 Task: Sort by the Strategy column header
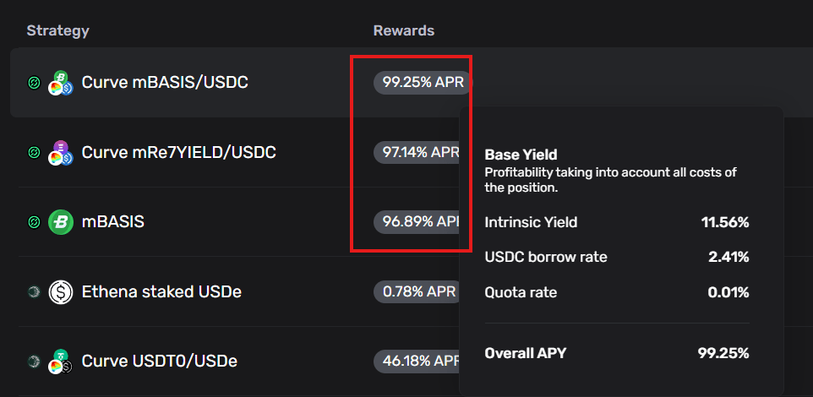click(x=57, y=31)
